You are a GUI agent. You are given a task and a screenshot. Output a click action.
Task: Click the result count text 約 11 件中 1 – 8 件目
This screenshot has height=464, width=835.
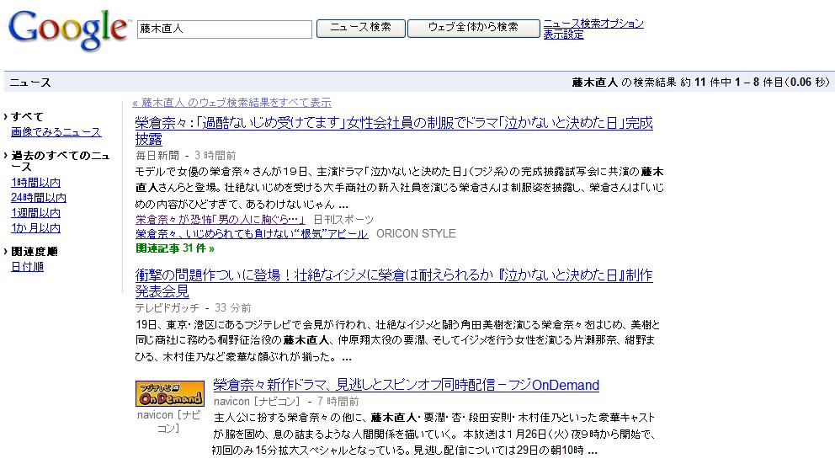click(x=731, y=82)
